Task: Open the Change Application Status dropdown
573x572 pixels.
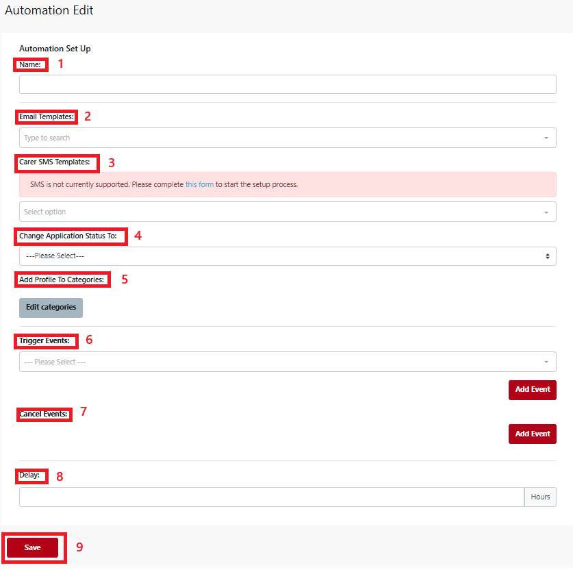Action: click(x=281, y=256)
